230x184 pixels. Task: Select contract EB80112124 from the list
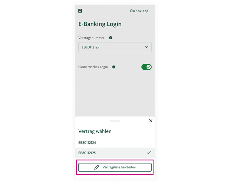[x=115, y=143]
